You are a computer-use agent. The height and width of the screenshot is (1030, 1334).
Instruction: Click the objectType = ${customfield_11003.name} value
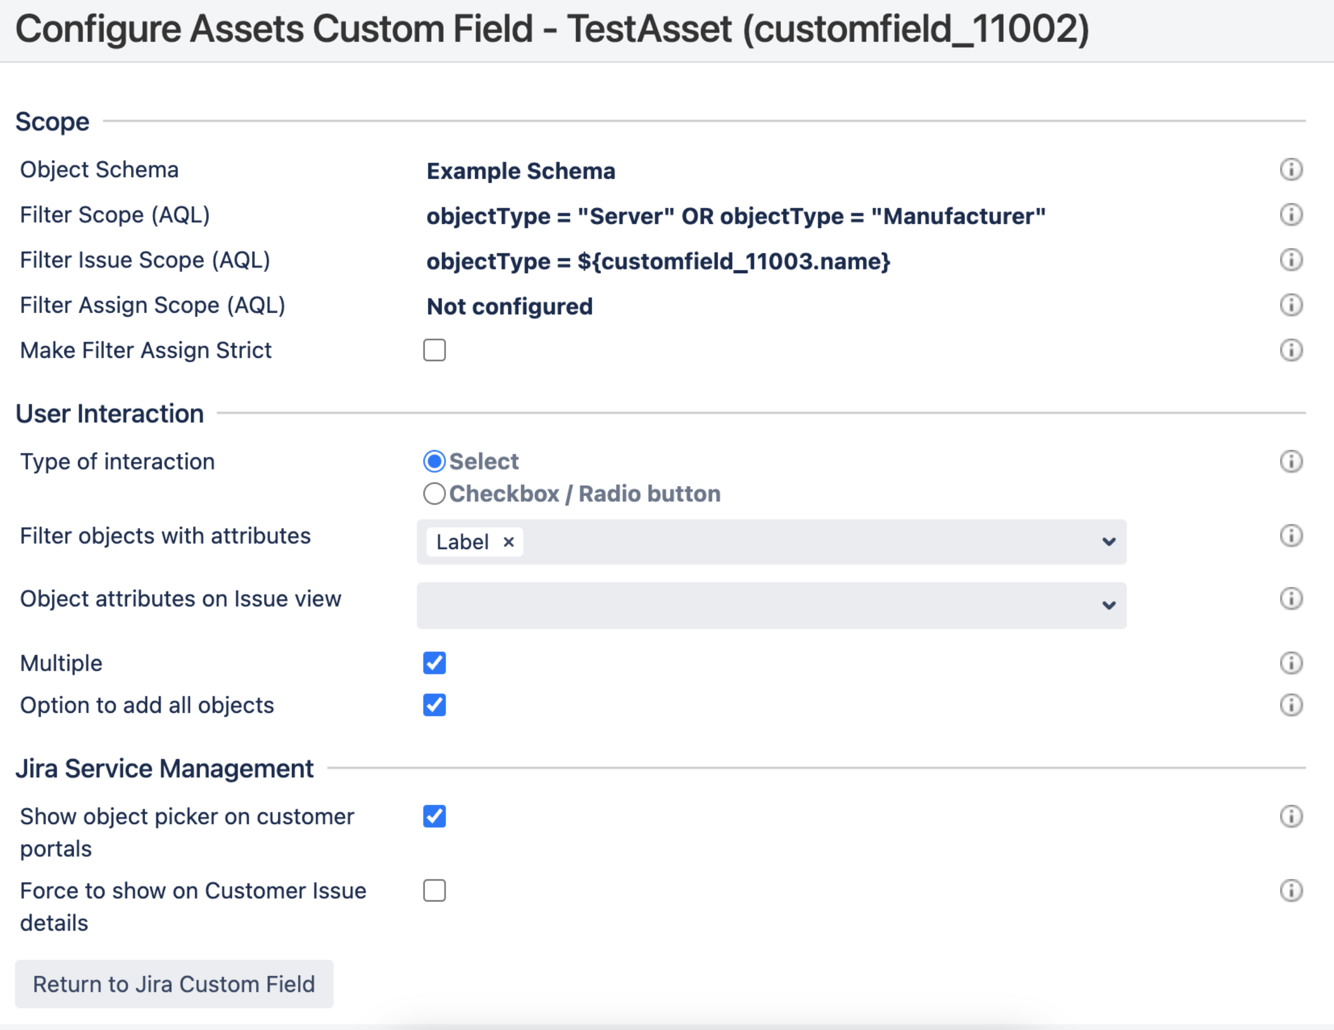pyautogui.click(x=658, y=261)
